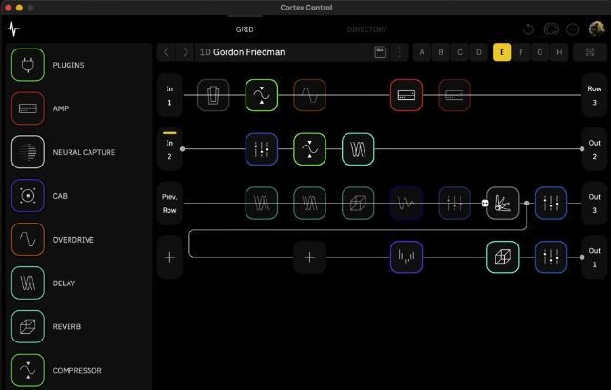Click the NEURAL CAPTURE label
Viewport: 611px width, 390px height.
pos(84,152)
